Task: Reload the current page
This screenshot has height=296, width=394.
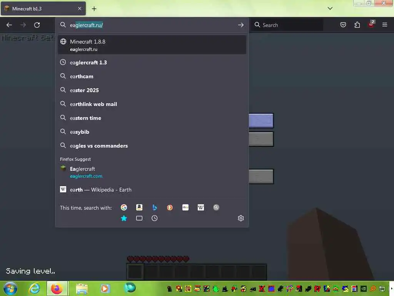Action: point(37,25)
